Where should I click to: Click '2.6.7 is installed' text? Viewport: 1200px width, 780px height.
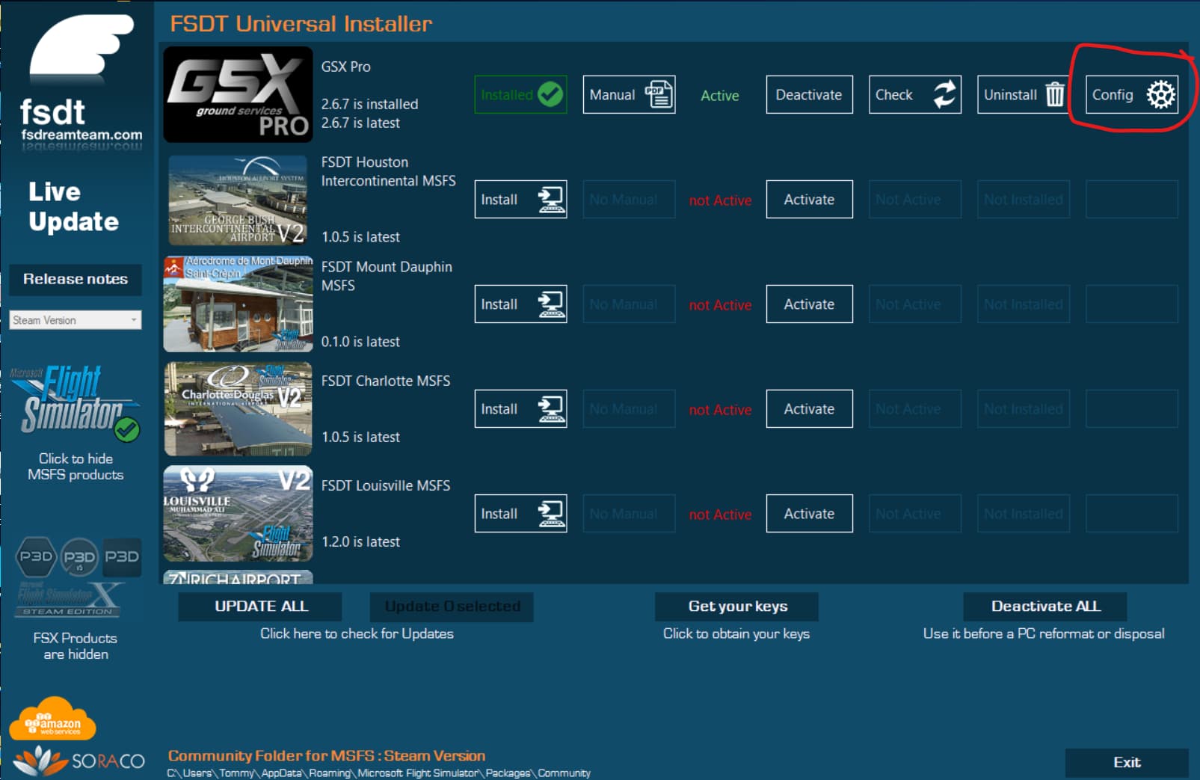(369, 104)
